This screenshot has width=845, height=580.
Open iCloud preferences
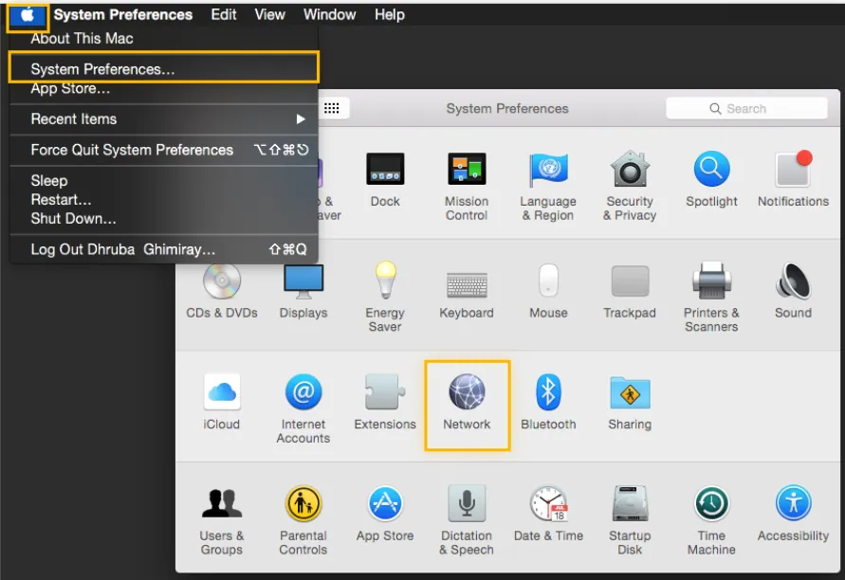click(222, 402)
